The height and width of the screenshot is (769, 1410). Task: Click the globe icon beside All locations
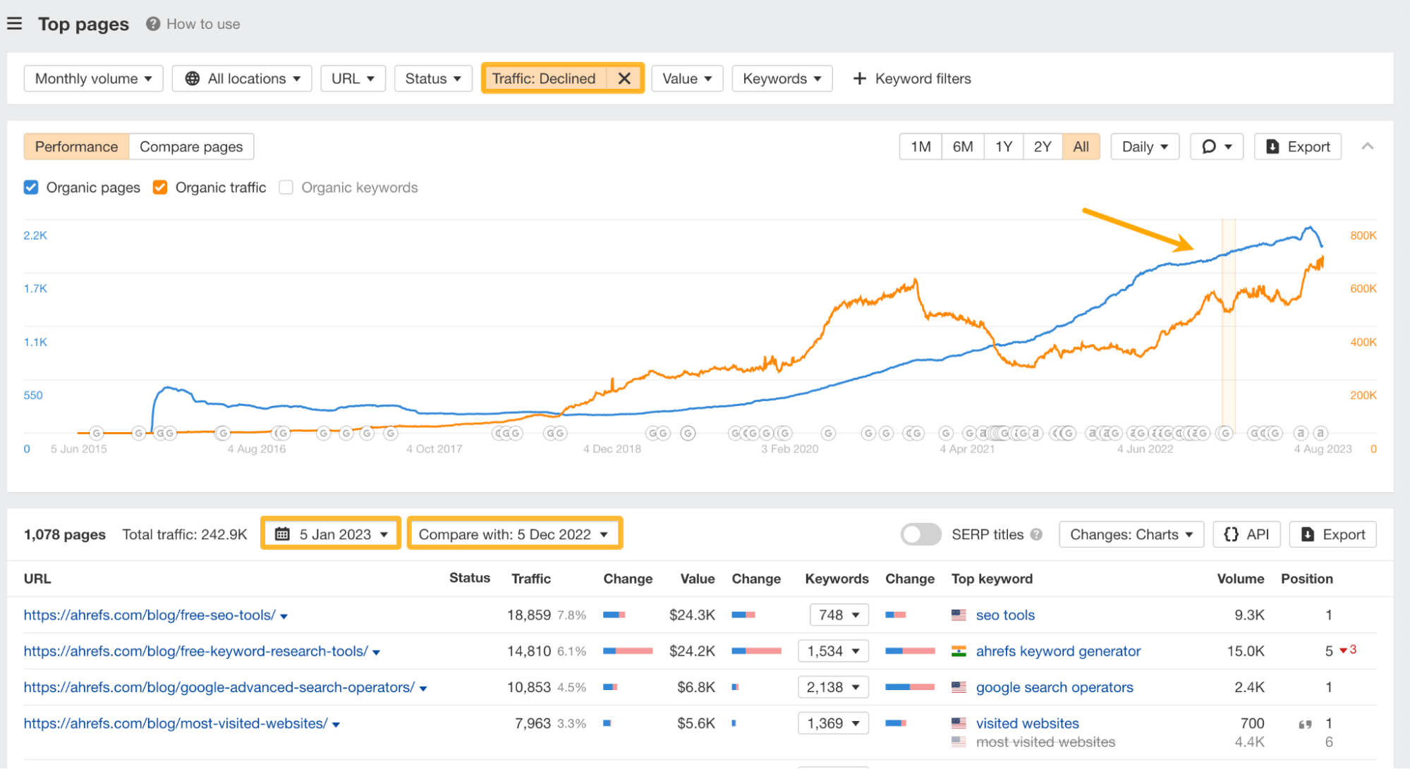tap(192, 78)
